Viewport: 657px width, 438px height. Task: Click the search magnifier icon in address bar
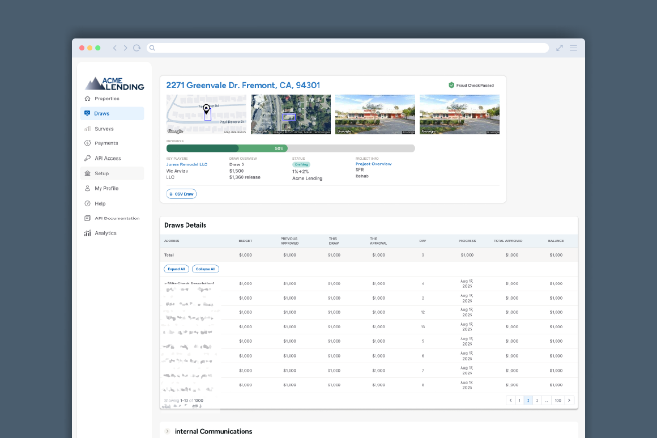pos(152,48)
